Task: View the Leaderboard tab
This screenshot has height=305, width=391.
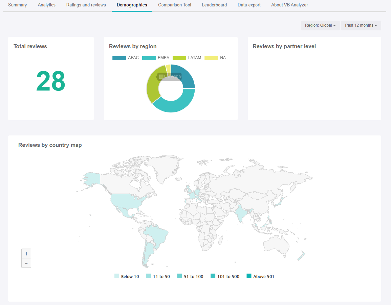Action: point(214,5)
